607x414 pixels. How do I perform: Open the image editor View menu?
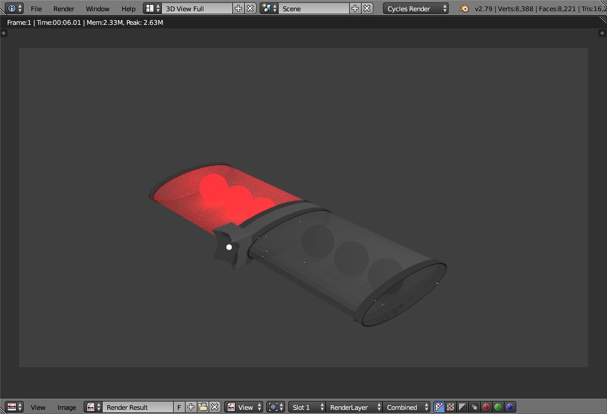tap(38, 407)
